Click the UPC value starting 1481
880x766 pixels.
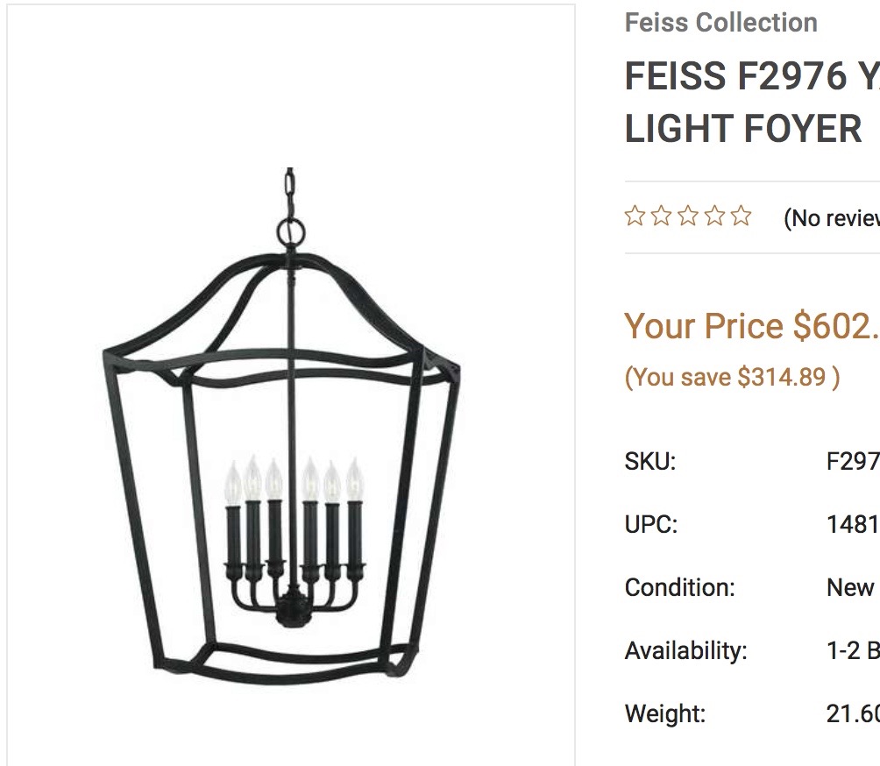(x=853, y=524)
